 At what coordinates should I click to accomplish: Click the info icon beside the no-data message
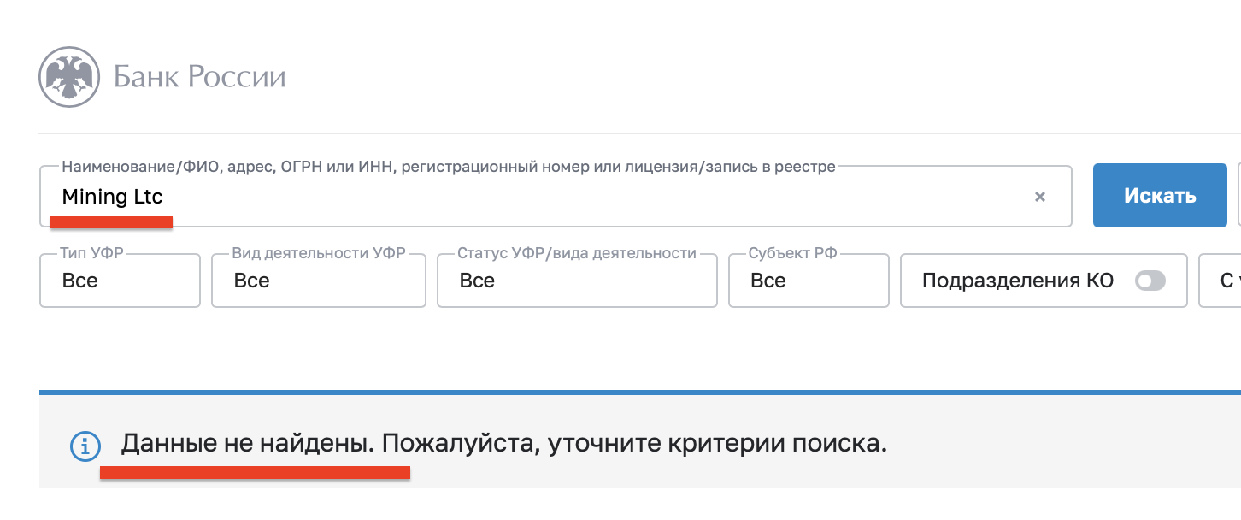point(85,445)
